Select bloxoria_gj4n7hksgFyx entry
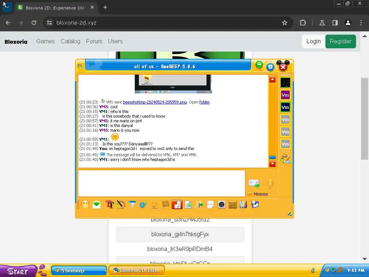The width and height of the screenshot is (369, 277). click(x=180, y=234)
